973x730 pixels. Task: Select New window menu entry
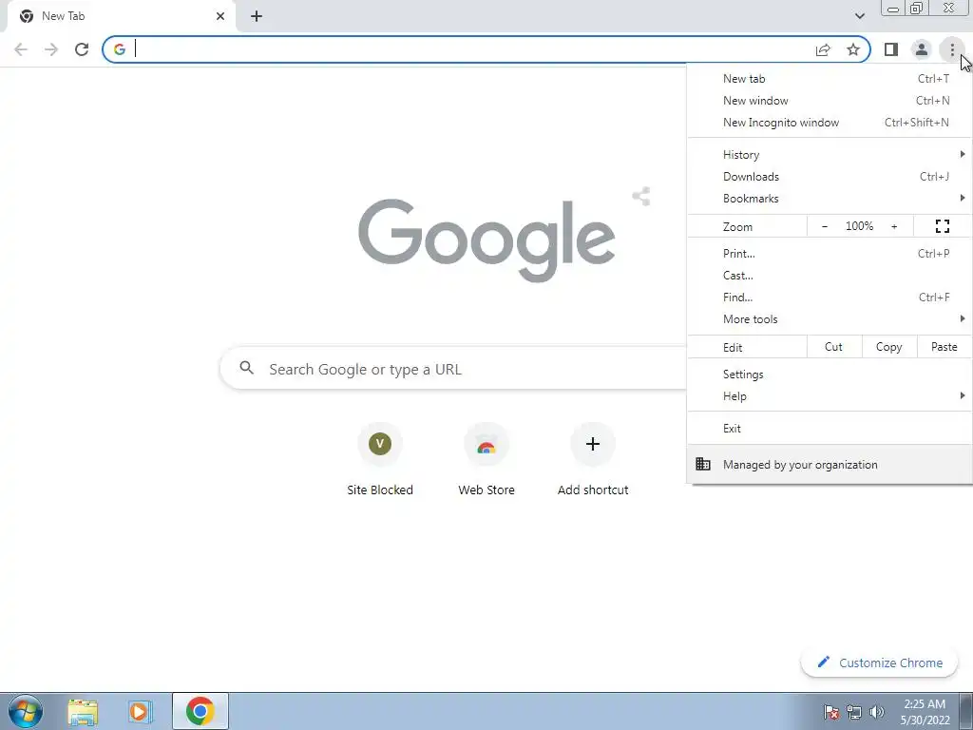click(830, 101)
